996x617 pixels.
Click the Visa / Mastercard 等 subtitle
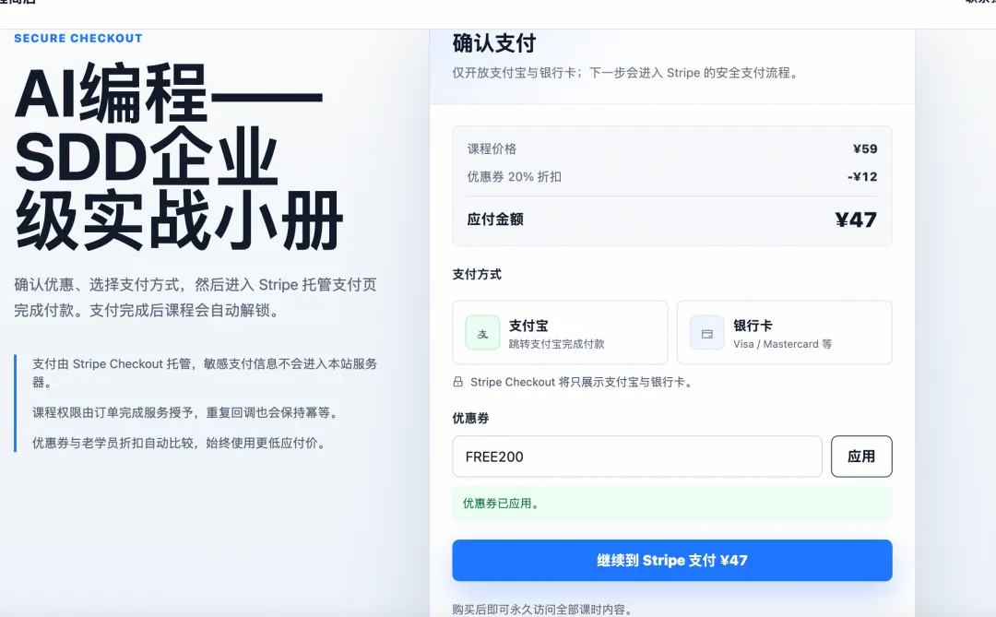point(783,344)
